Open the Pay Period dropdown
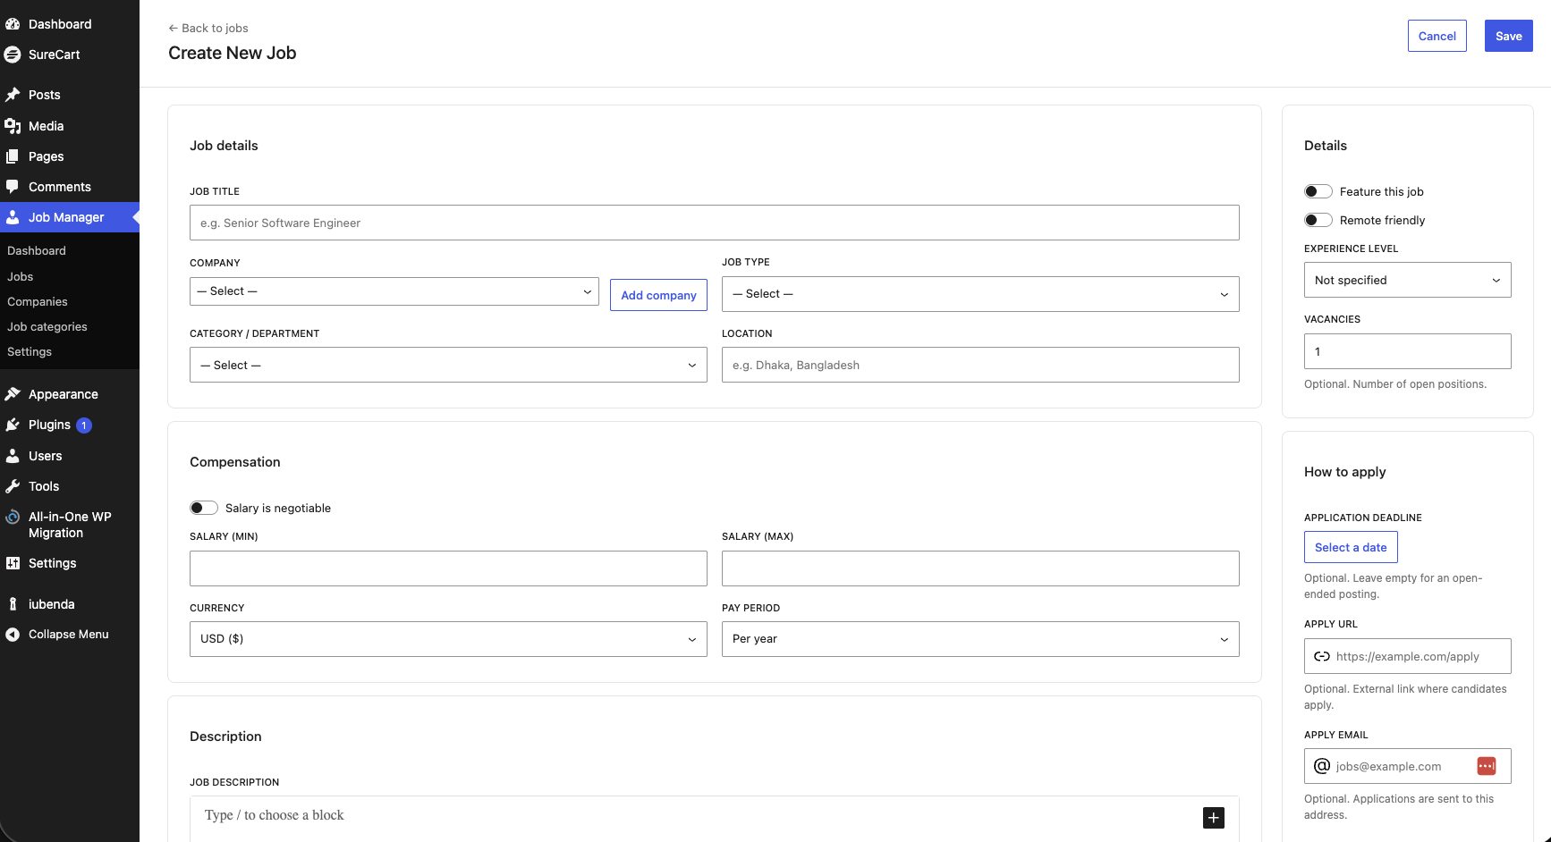The image size is (1551, 842). [x=980, y=639]
